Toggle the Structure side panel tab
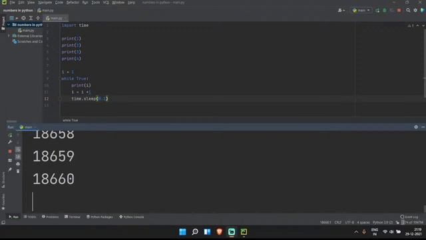Viewport: 426px width, 240px height. pos(3,180)
